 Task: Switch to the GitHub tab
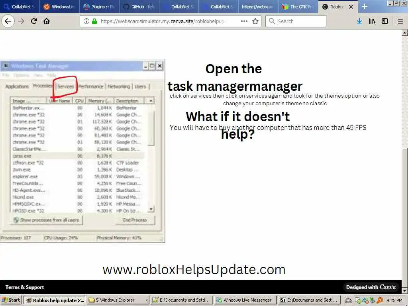[x=139, y=7]
